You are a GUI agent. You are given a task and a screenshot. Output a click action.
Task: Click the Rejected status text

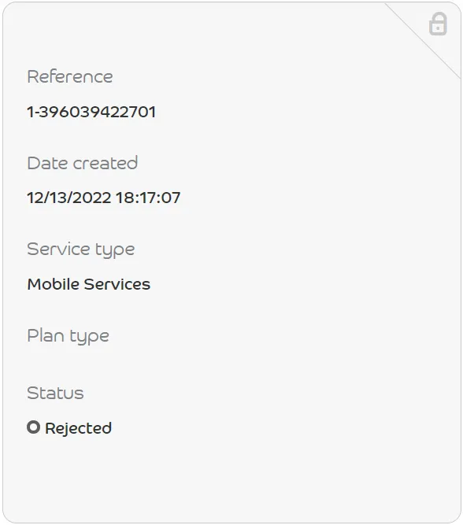tap(79, 428)
